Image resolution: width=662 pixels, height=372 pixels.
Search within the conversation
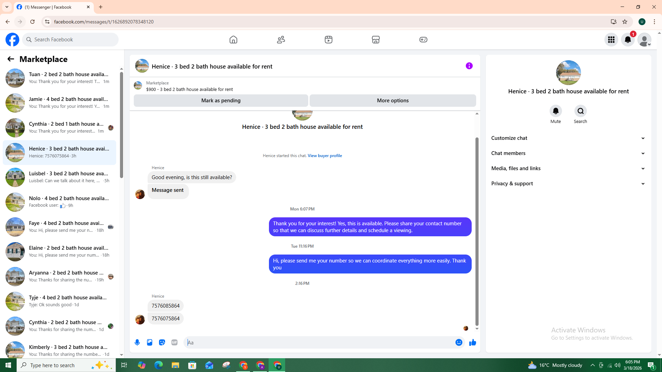click(x=580, y=111)
